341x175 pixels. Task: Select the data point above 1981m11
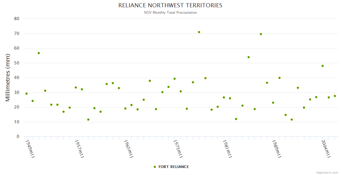224,97
